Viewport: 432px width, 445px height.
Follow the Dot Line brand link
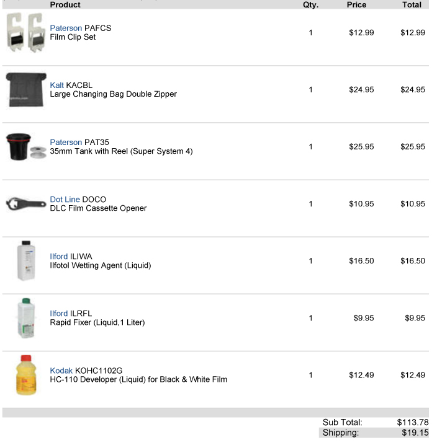pos(65,200)
